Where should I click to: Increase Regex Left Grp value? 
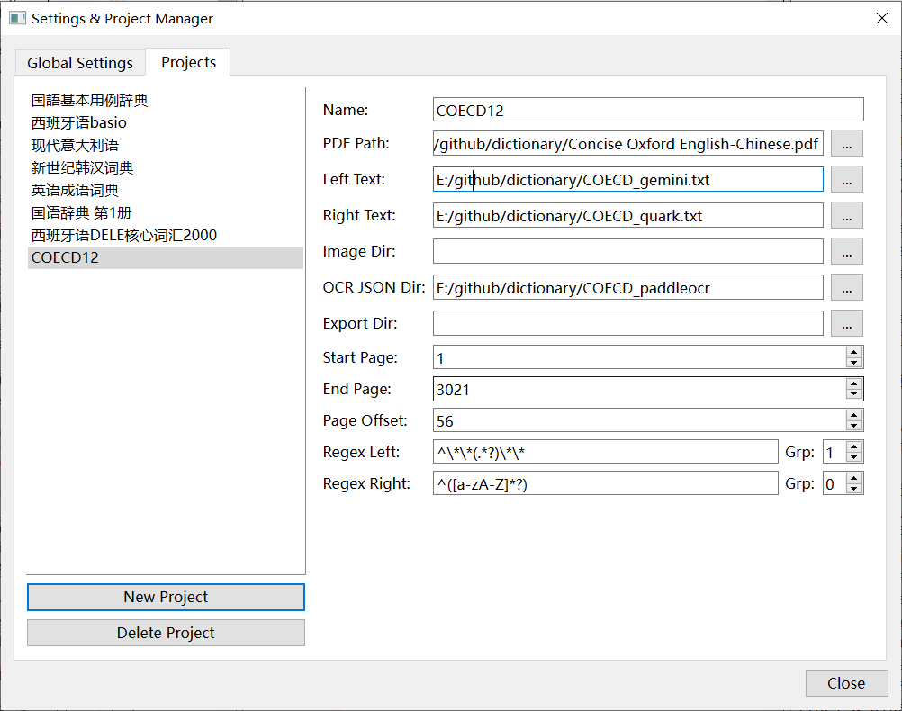pyautogui.click(x=854, y=446)
